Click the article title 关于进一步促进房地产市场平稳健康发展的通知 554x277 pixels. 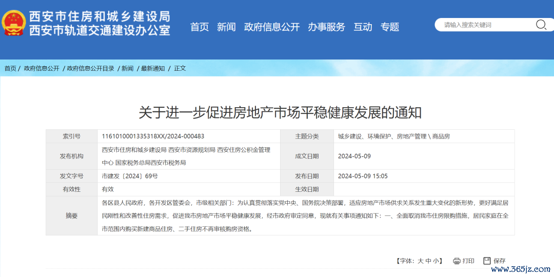[280, 112]
